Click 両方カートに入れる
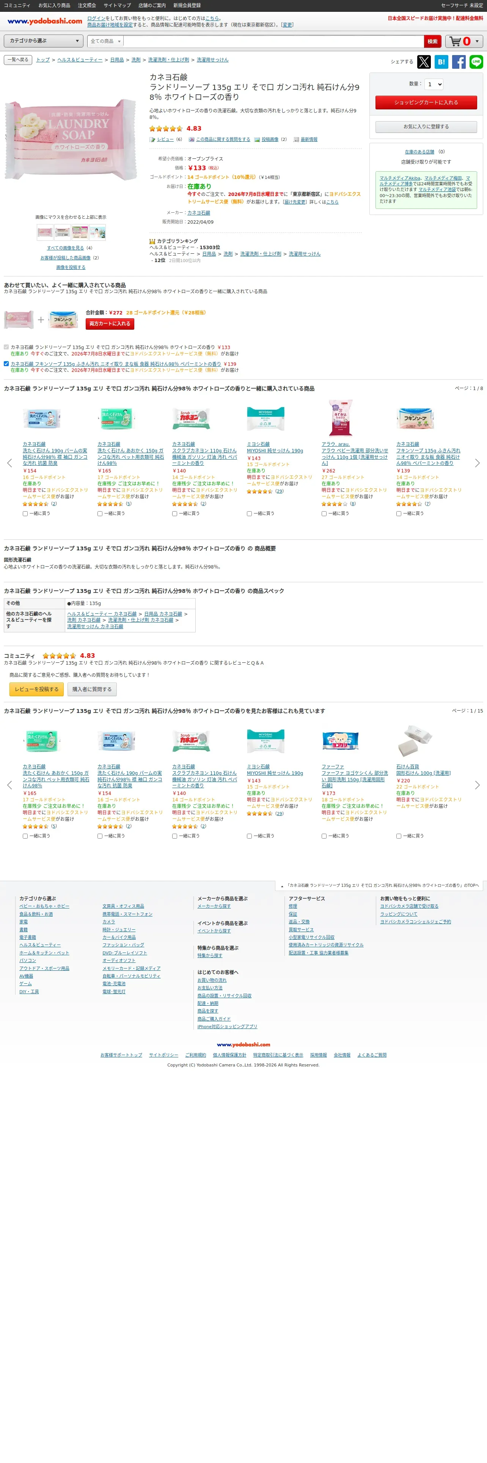The height and width of the screenshot is (1463, 487). (110, 324)
